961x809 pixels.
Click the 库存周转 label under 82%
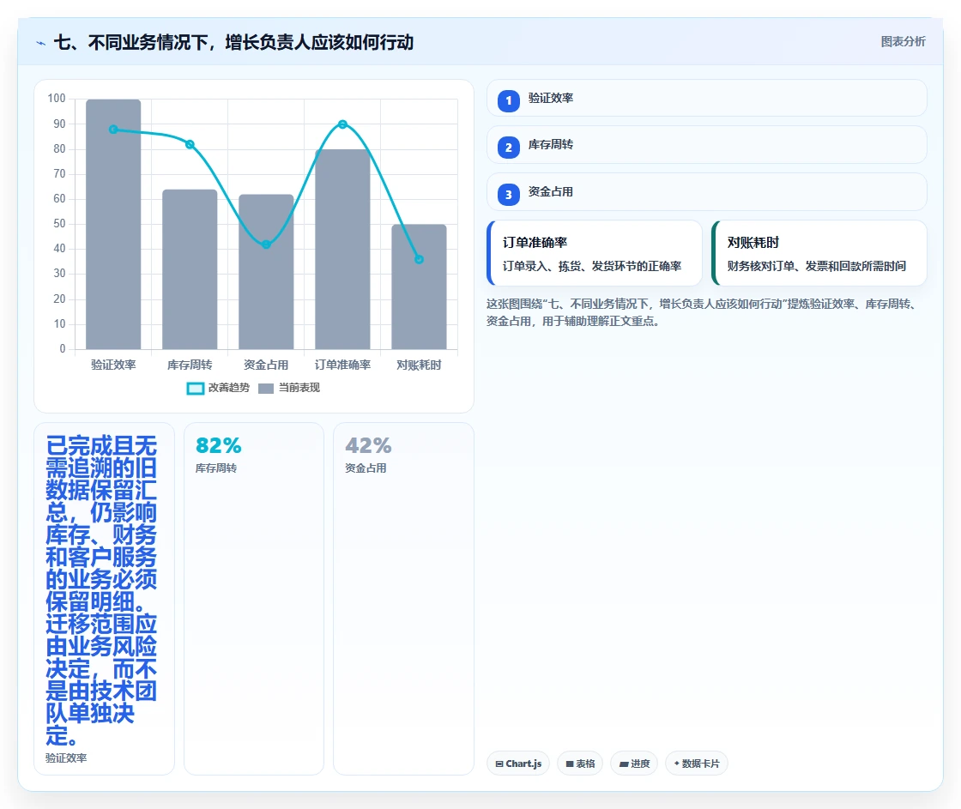coord(215,468)
